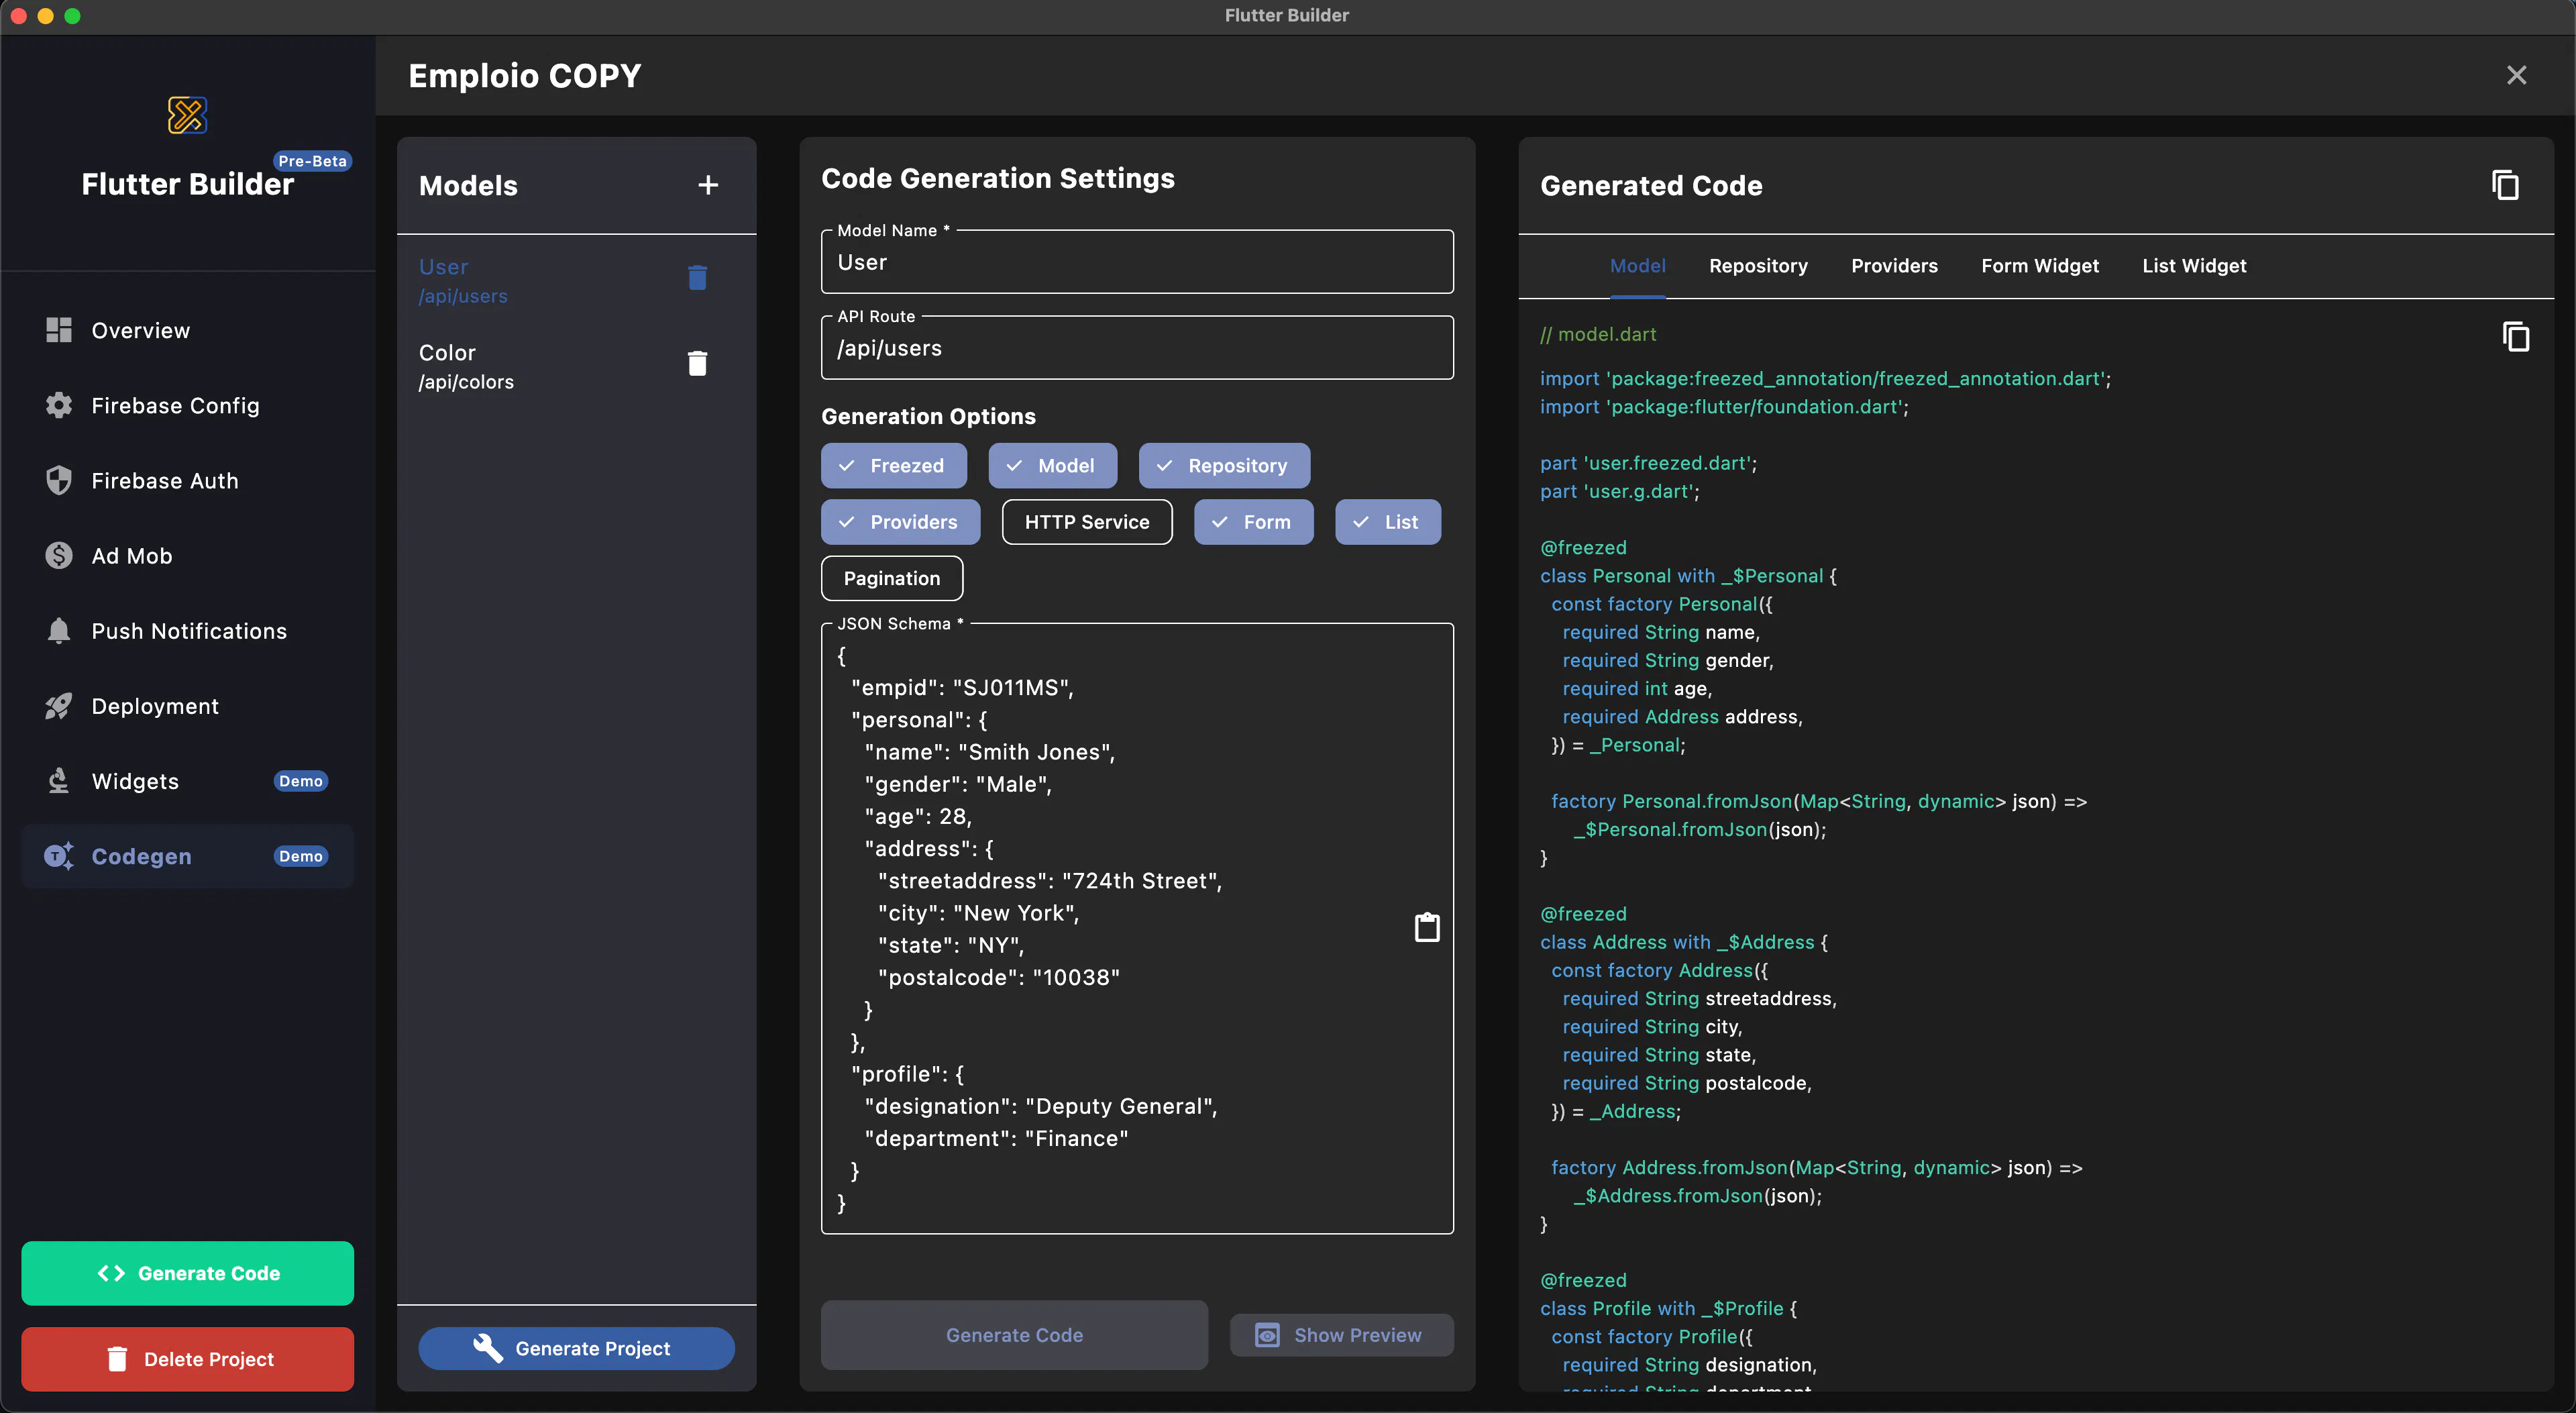Switch to the Repository code tab
The width and height of the screenshot is (2576, 1413).
tap(1758, 266)
